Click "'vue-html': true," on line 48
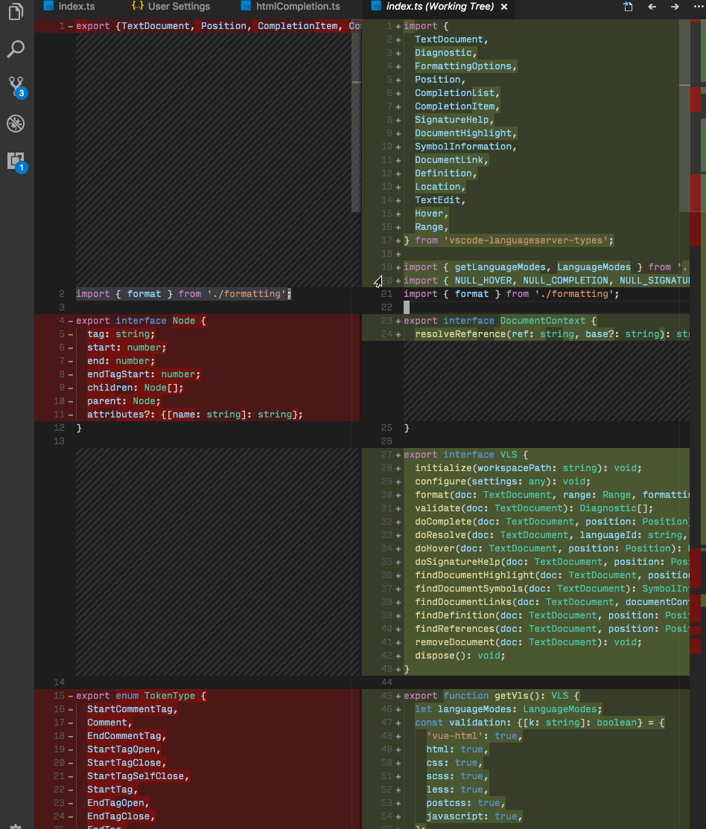This screenshot has width=706, height=829. (x=474, y=736)
